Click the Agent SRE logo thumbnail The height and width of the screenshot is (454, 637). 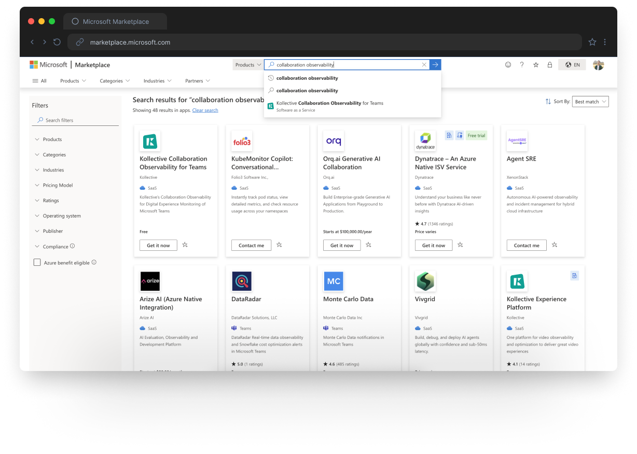coord(517,141)
